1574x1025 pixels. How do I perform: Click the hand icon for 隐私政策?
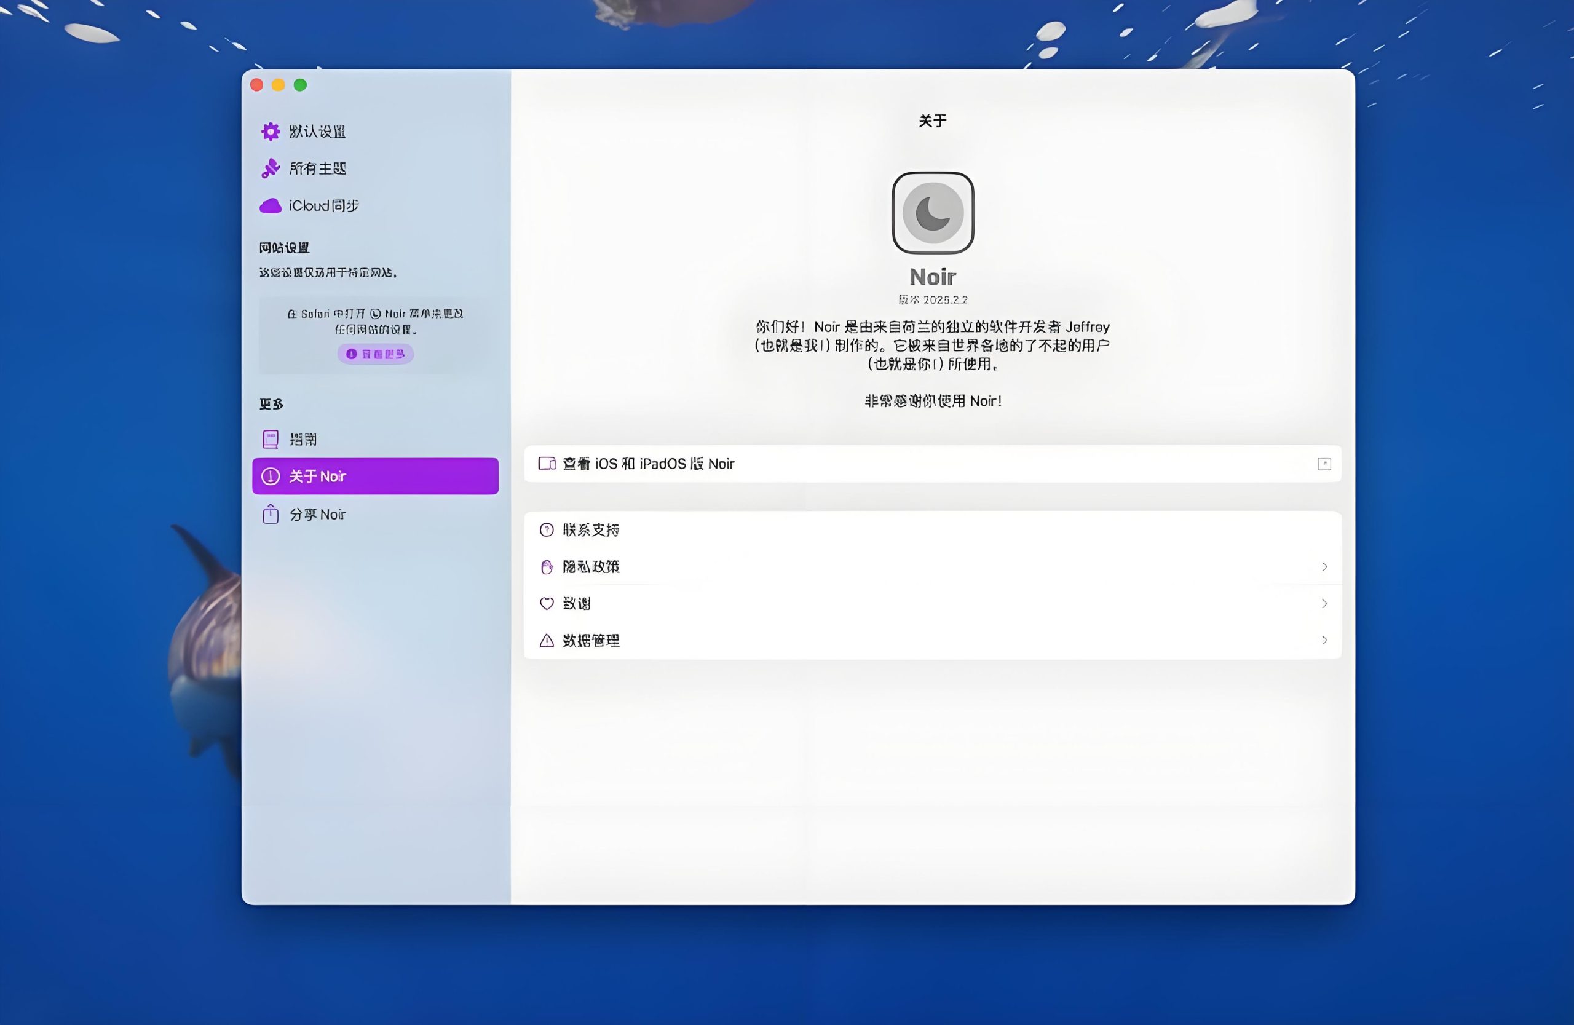(x=546, y=567)
